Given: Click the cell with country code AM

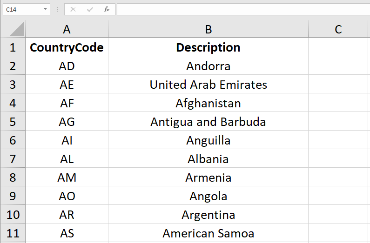Looking at the screenshot, I should [x=67, y=177].
